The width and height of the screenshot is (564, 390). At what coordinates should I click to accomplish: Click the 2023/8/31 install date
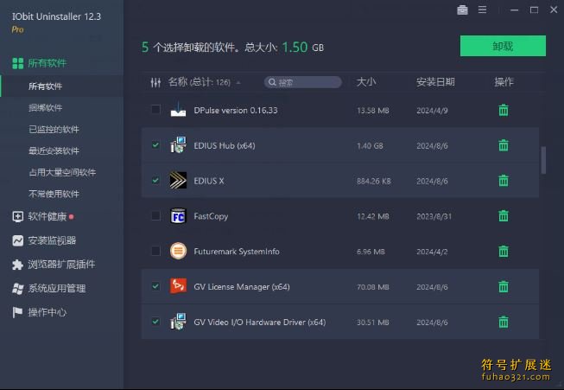[434, 216]
